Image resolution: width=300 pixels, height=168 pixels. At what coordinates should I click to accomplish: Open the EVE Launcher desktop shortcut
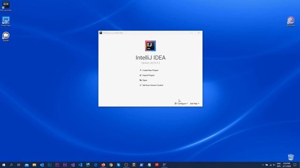tap(6, 6)
